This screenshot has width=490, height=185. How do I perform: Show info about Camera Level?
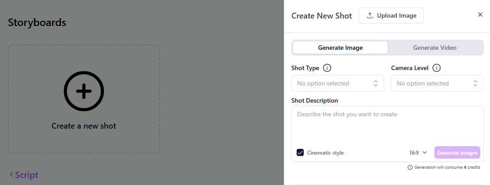click(437, 68)
